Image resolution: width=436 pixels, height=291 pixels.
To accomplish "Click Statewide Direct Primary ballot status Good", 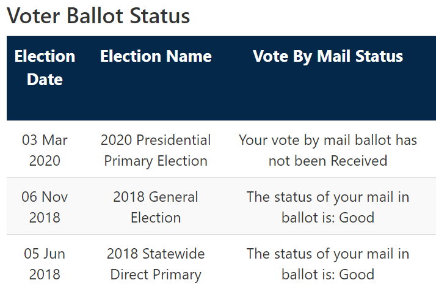I will click(x=328, y=264).
